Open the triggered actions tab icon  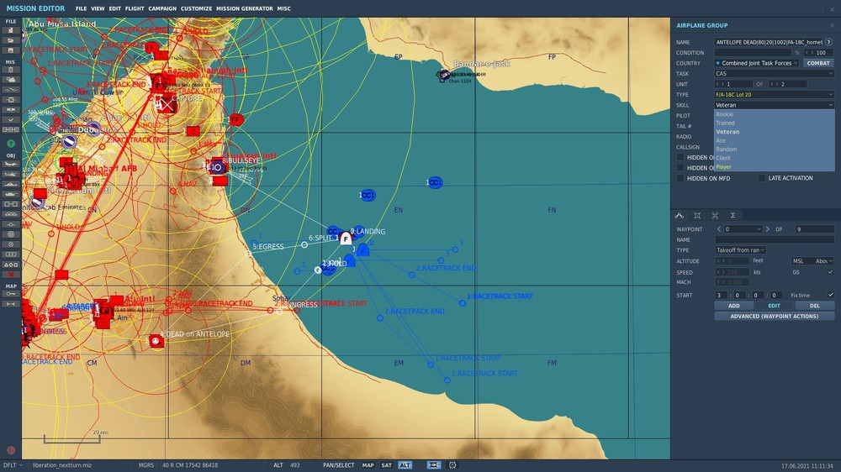[715, 215]
